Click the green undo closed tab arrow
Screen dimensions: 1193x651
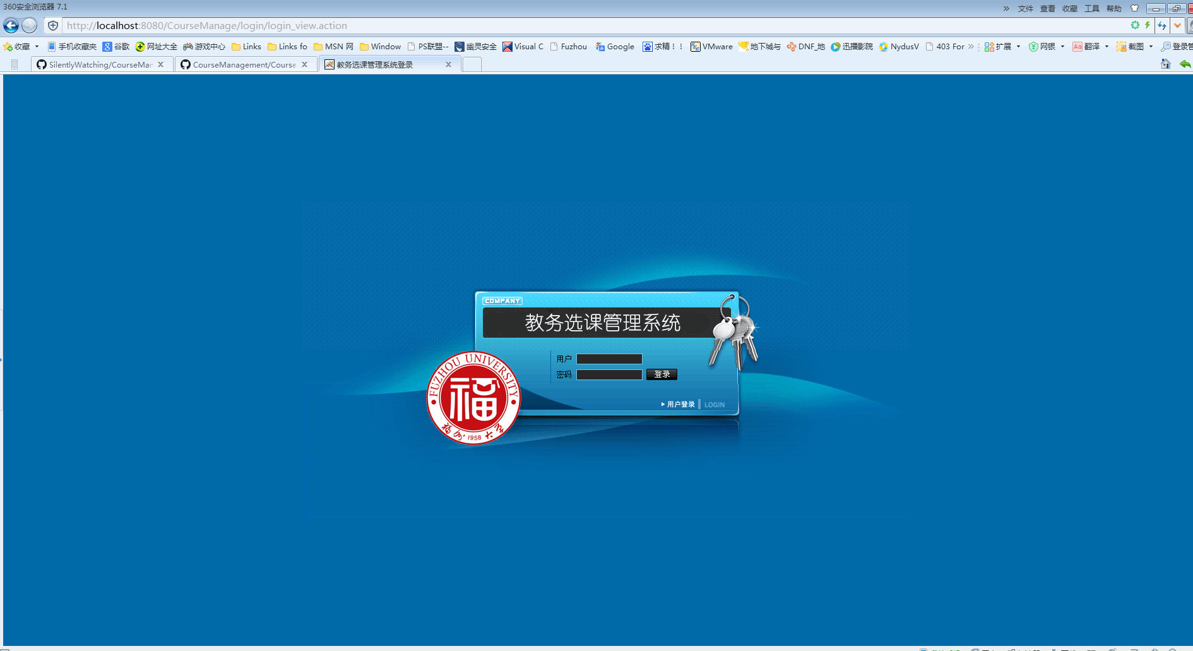click(1185, 64)
